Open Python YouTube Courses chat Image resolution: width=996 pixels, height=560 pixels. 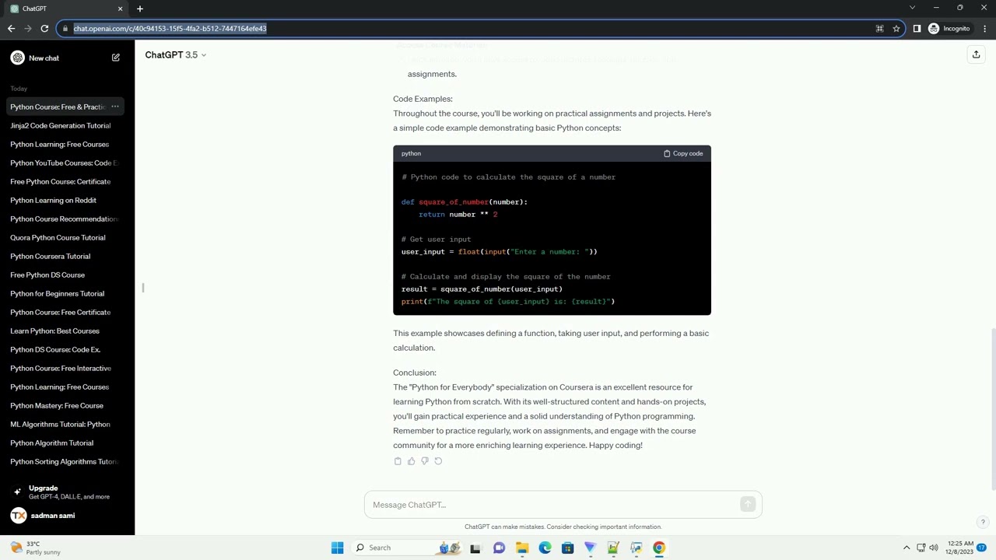click(x=65, y=163)
